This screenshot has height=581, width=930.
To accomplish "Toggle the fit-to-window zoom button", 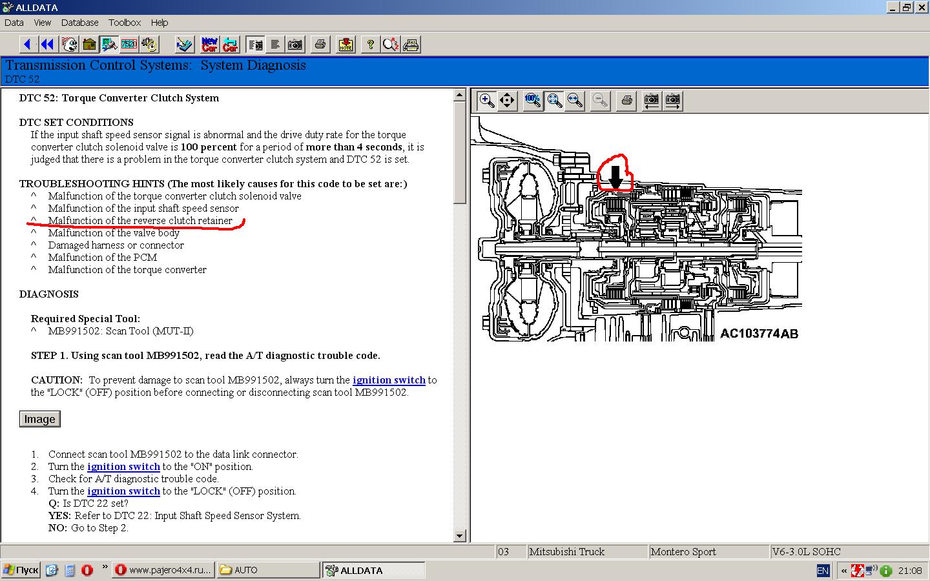I will pos(554,101).
